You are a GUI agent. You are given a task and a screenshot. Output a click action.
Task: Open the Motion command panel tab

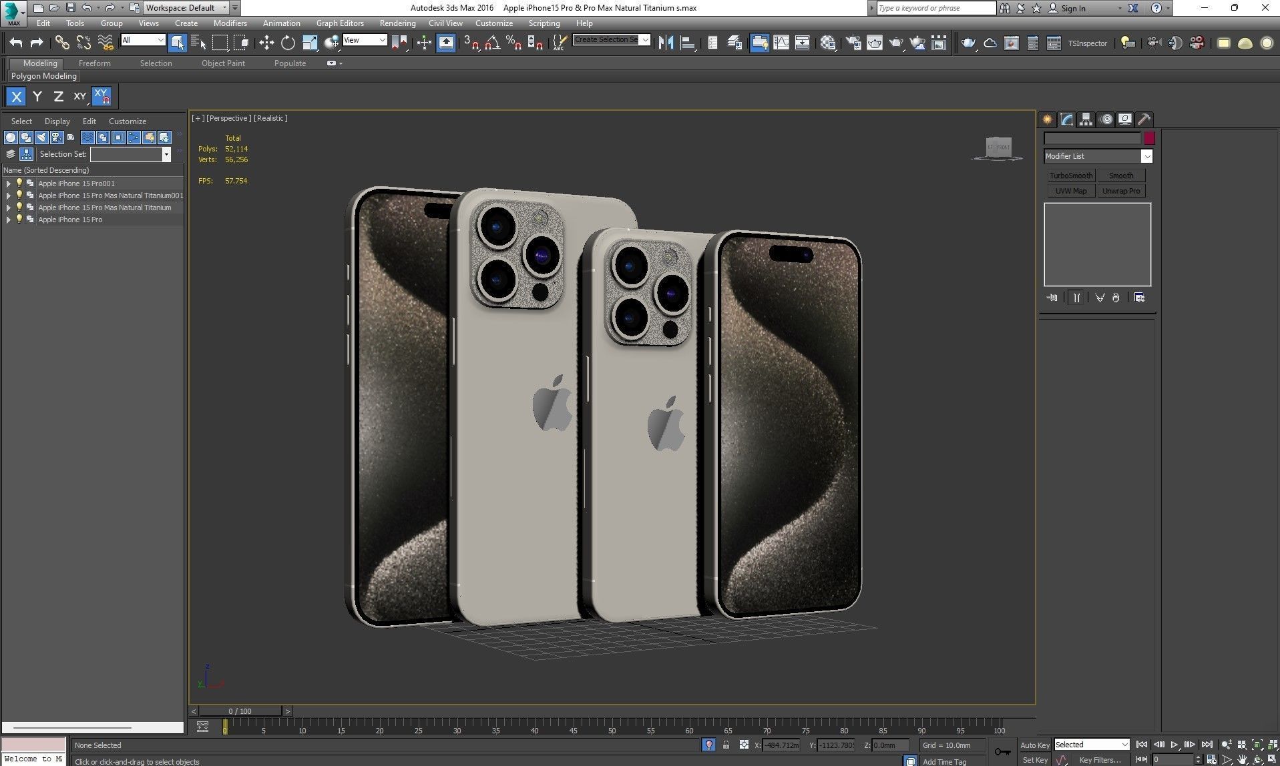(1106, 119)
